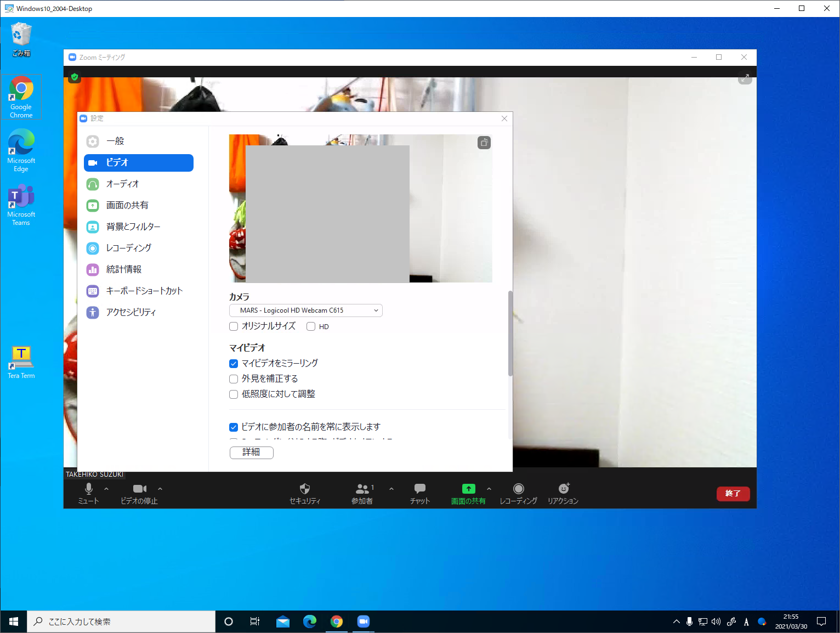
Task: Disable マイビデオをミラーリング
Action: [234, 363]
